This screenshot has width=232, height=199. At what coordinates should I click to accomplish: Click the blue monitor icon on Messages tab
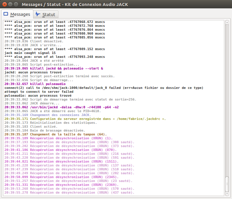click(6, 14)
